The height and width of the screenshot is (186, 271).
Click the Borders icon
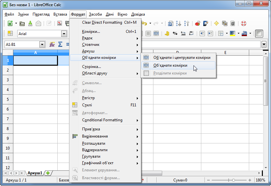click(x=221, y=33)
